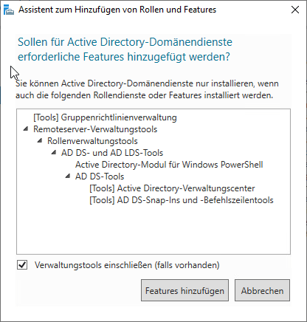Viewport: 307px width, 322px height.
Task: Collapse the Rollenverwaltungstools tree node
Action: pyautogui.click(x=40, y=140)
